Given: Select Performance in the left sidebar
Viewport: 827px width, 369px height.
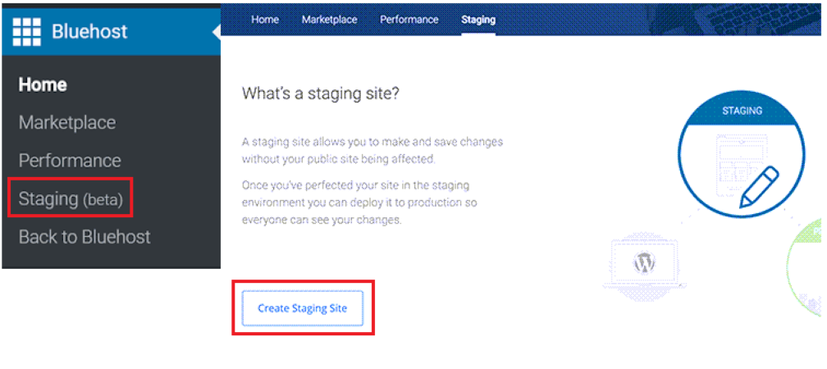Looking at the screenshot, I should tap(70, 161).
